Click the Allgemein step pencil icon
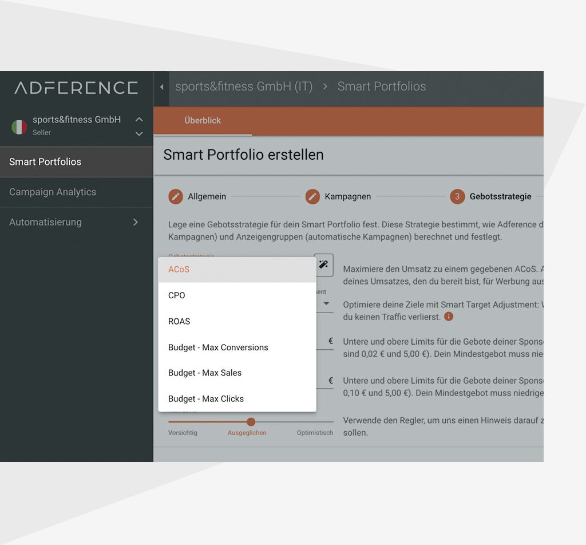The width and height of the screenshot is (586, 545). click(176, 196)
